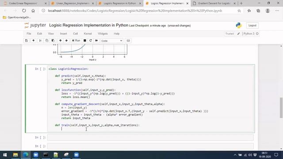Click the Jupyter logo
The height and width of the screenshot is (159, 283).
point(35,25)
